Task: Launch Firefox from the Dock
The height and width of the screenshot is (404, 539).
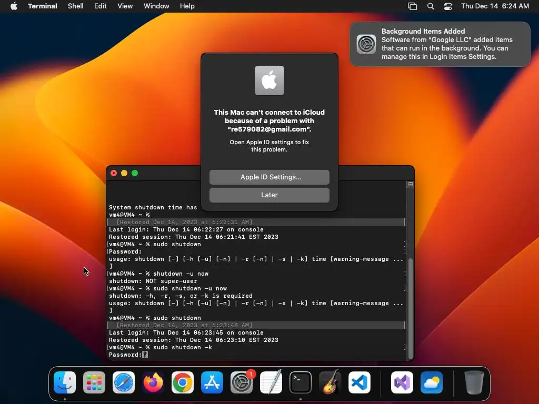Action: click(153, 382)
